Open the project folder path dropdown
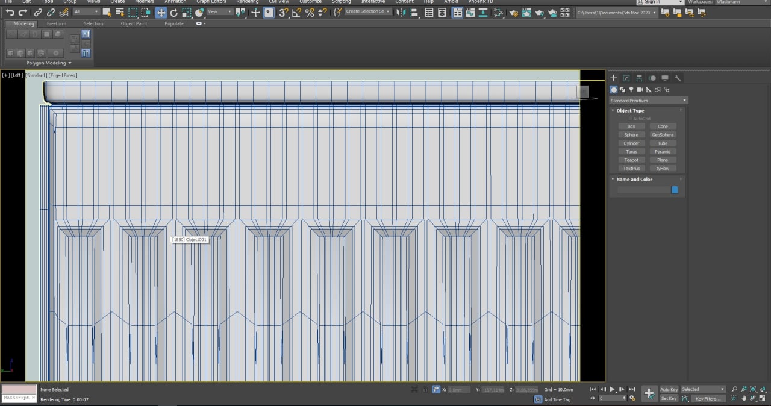Viewport: 771px width, 406px height. 617,13
